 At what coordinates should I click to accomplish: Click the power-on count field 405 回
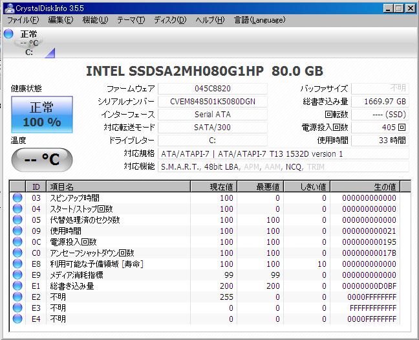coord(380,128)
